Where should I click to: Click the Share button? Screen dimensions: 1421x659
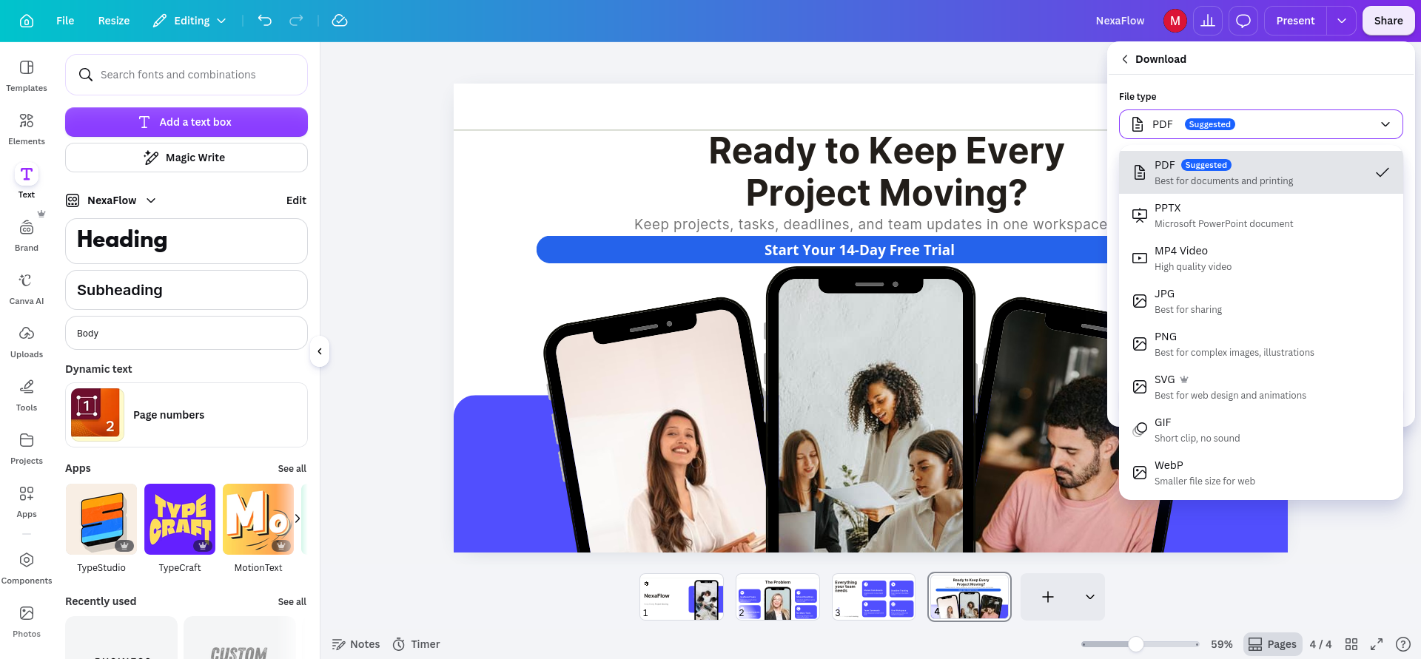tap(1388, 21)
